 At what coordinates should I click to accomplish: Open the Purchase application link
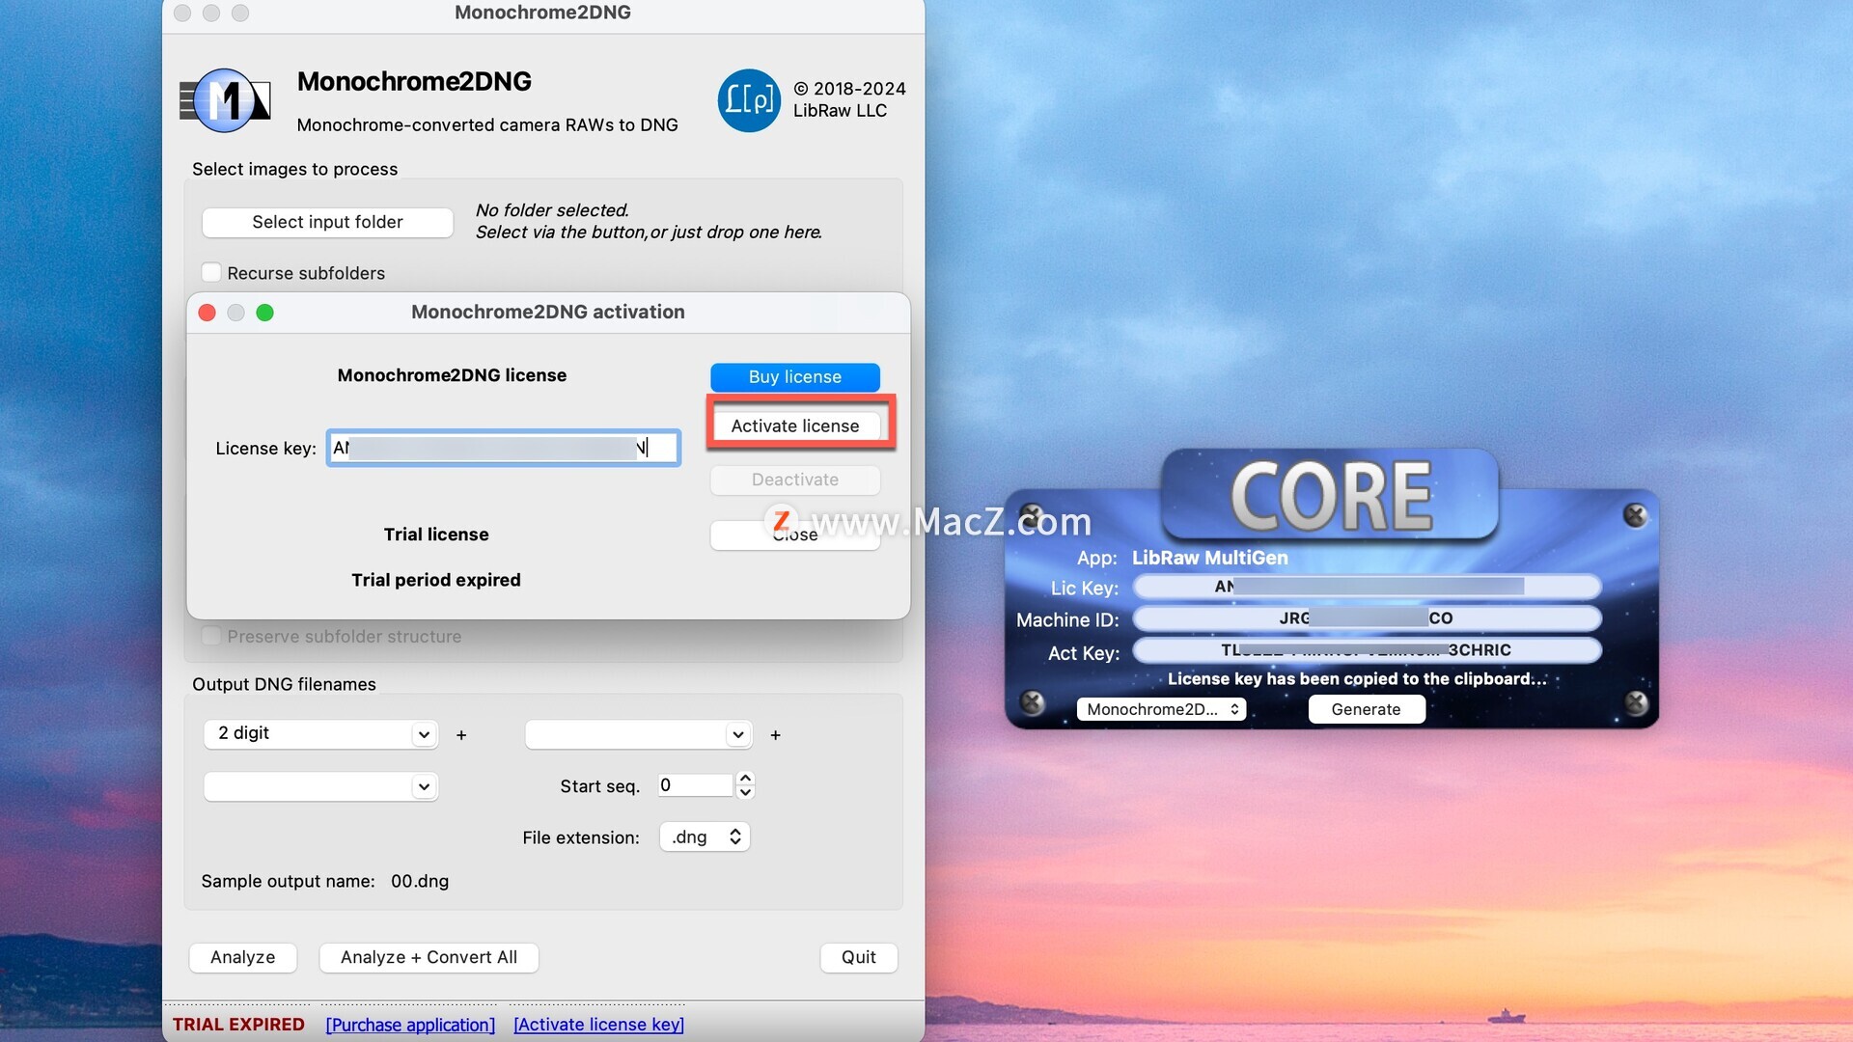click(410, 1025)
